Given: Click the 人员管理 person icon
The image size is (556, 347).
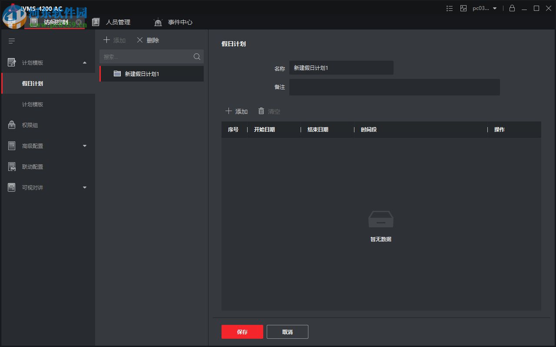Looking at the screenshot, I should click(x=96, y=22).
